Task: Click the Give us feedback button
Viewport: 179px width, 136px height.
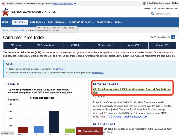Action: pyautogui.click(x=90, y=131)
